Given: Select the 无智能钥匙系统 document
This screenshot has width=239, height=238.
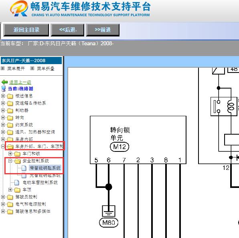Looking at the screenshot, I should click(x=45, y=175).
